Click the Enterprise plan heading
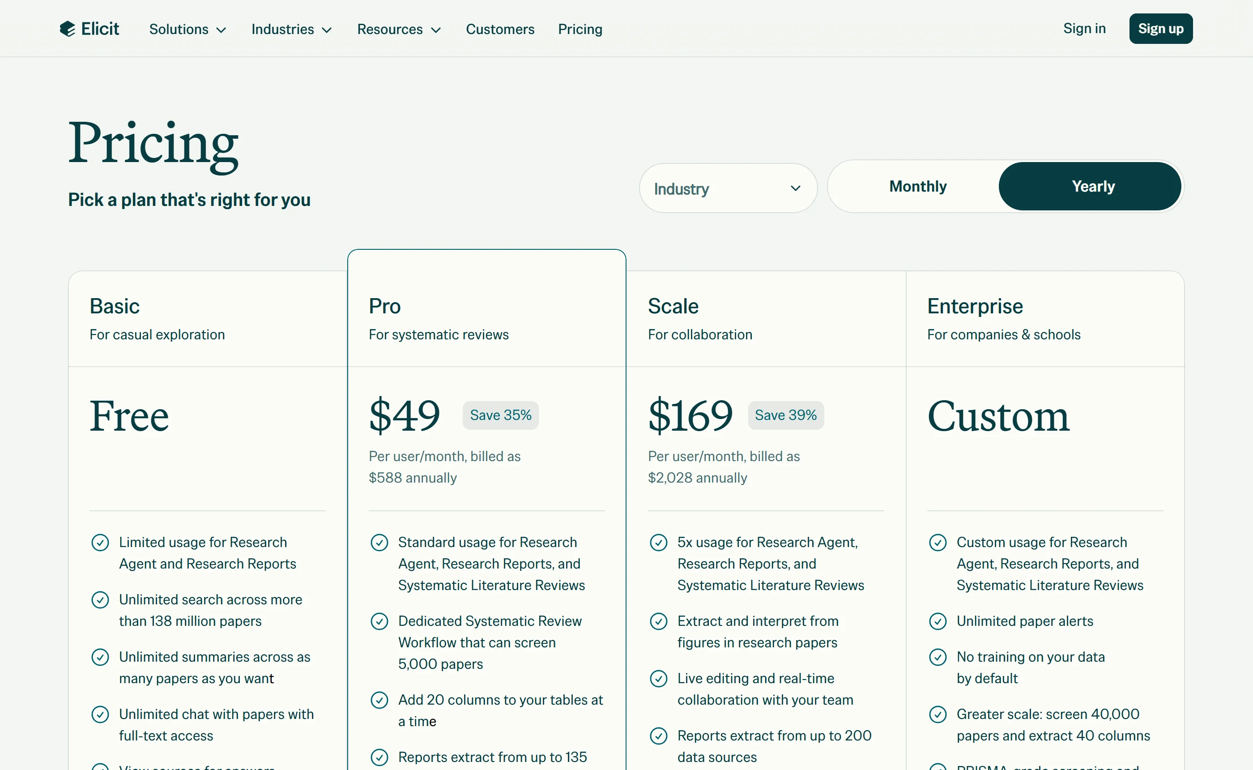The height and width of the screenshot is (770, 1253). coord(975,306)
